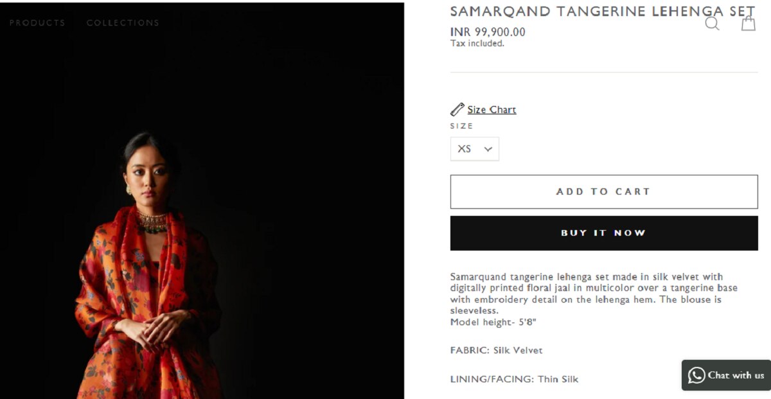
Task: Open the PRODUCTS menu
Action: (37, 22)
